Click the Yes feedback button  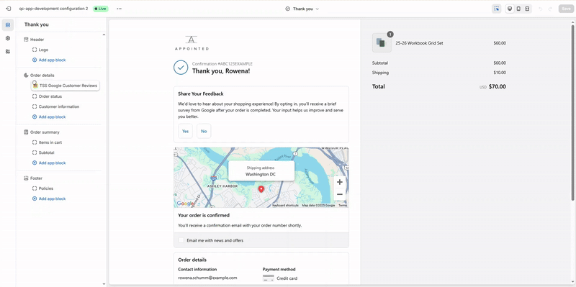click(x=185, y=131)
